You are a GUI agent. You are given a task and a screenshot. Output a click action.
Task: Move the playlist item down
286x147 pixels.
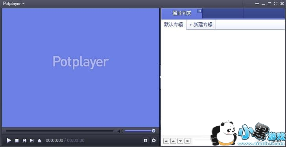click(x=181, y=141)
